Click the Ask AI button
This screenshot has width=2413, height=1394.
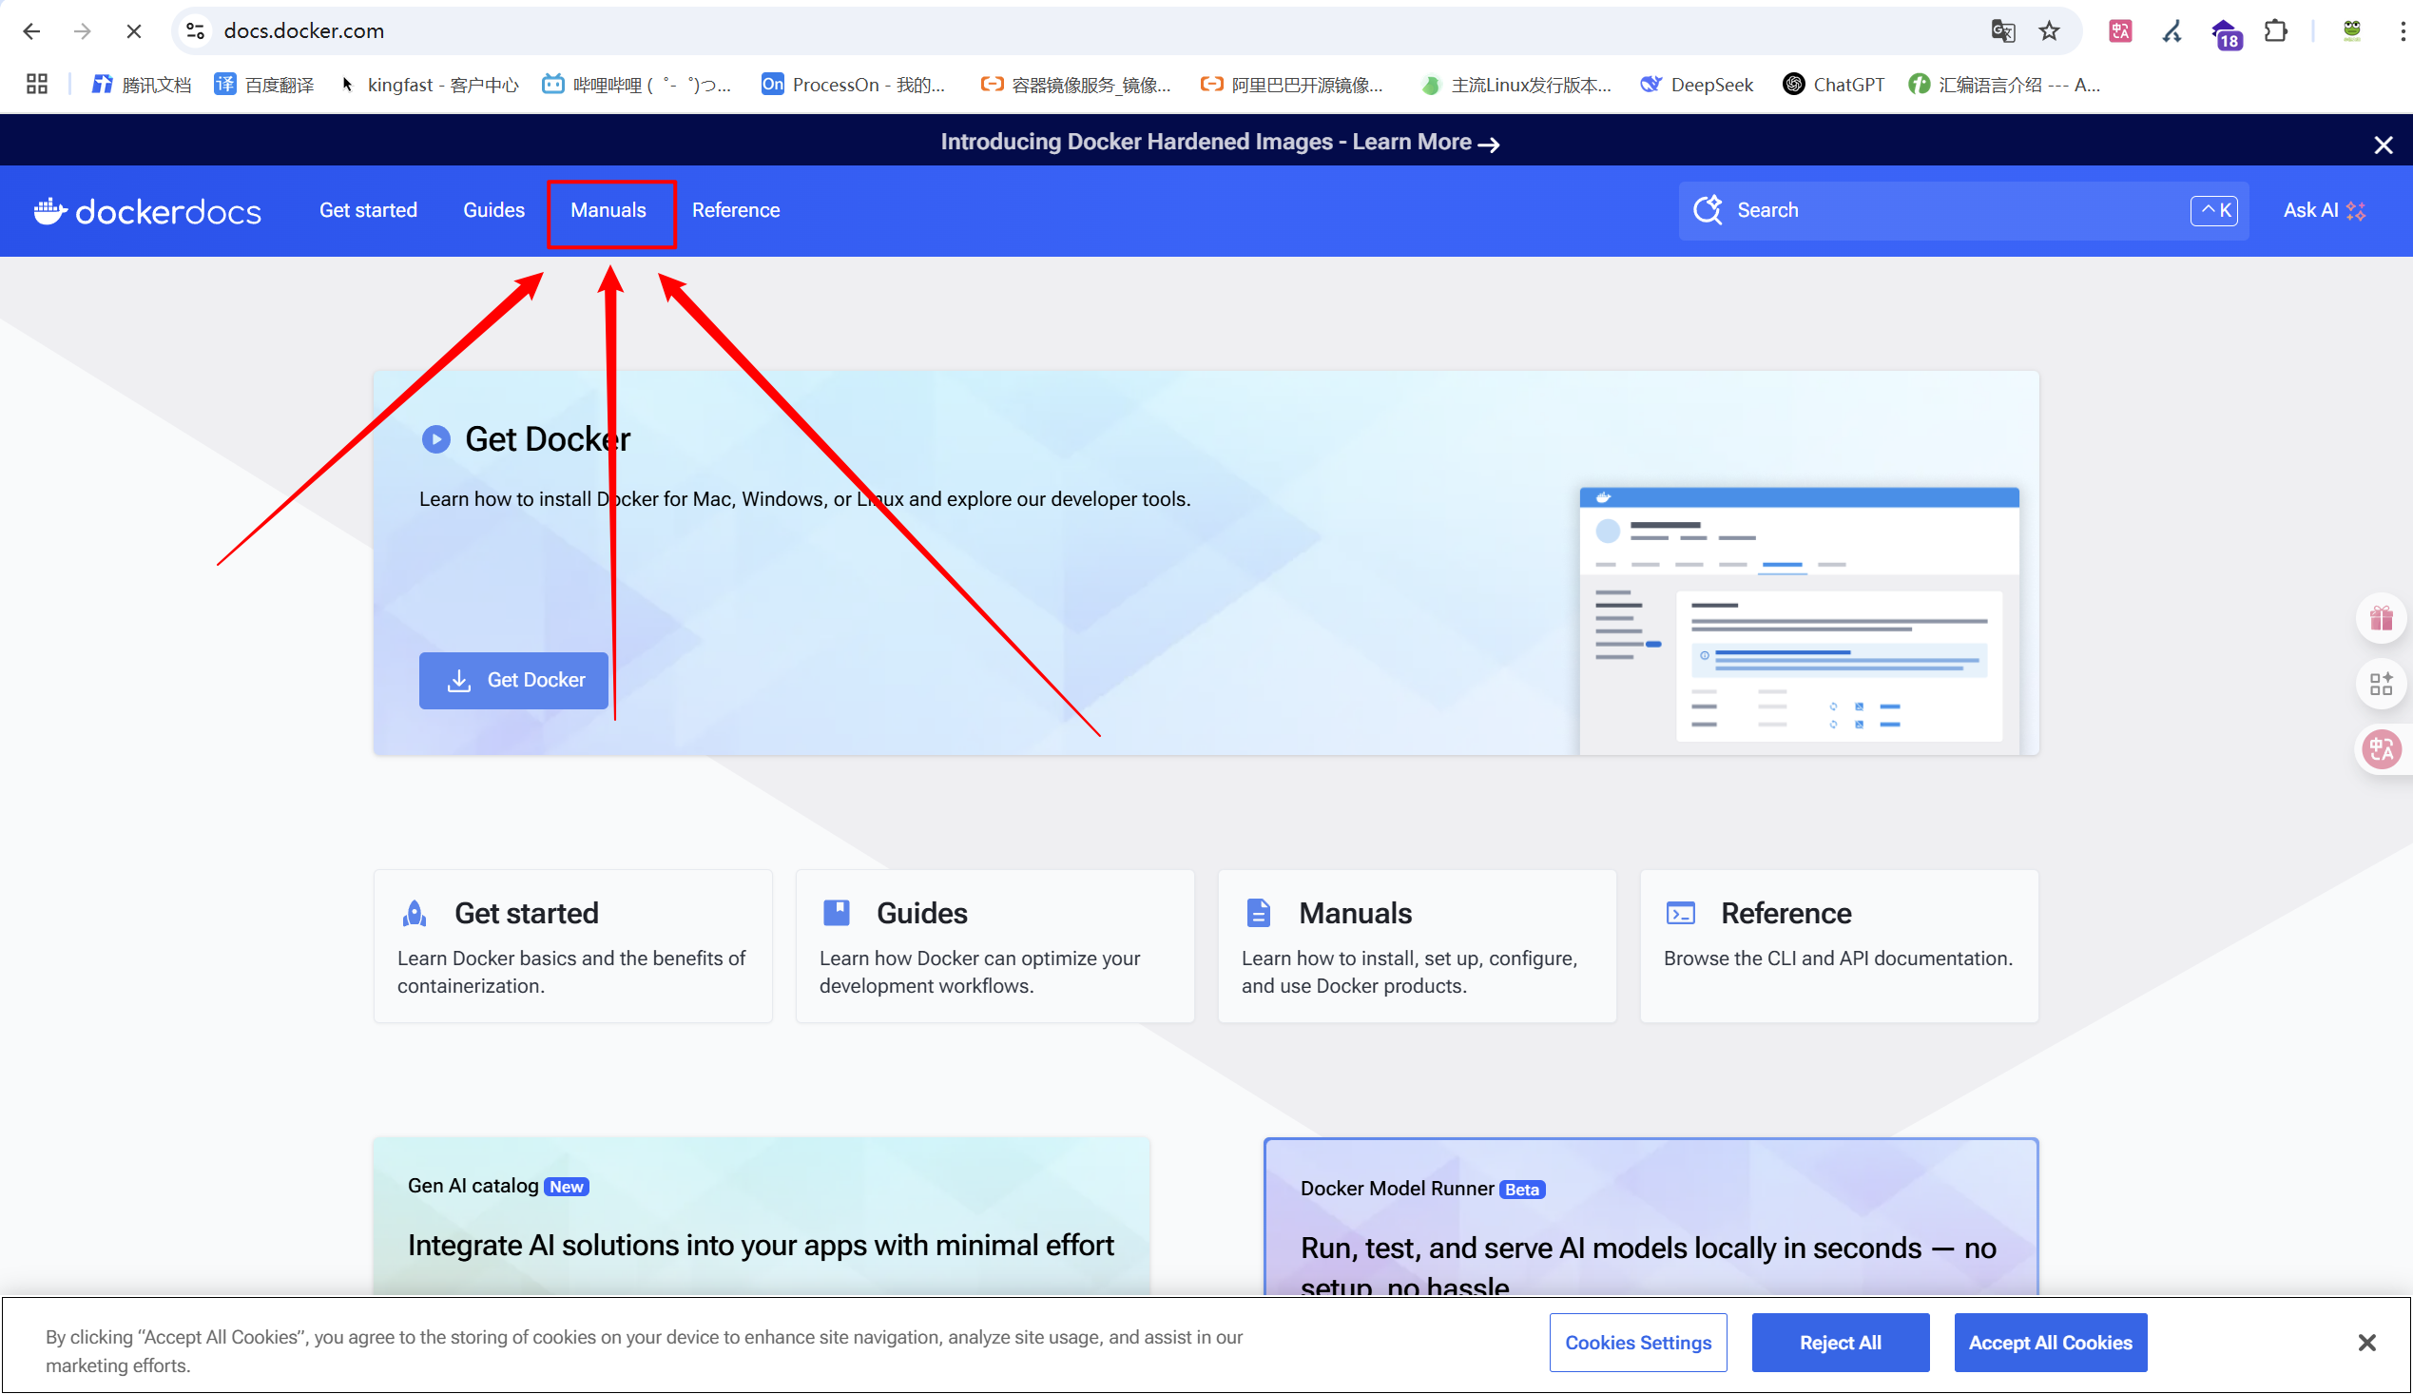2324,211
